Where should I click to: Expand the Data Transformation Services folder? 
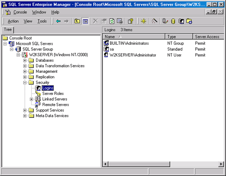pyautogui.click(x=25, y=66)
